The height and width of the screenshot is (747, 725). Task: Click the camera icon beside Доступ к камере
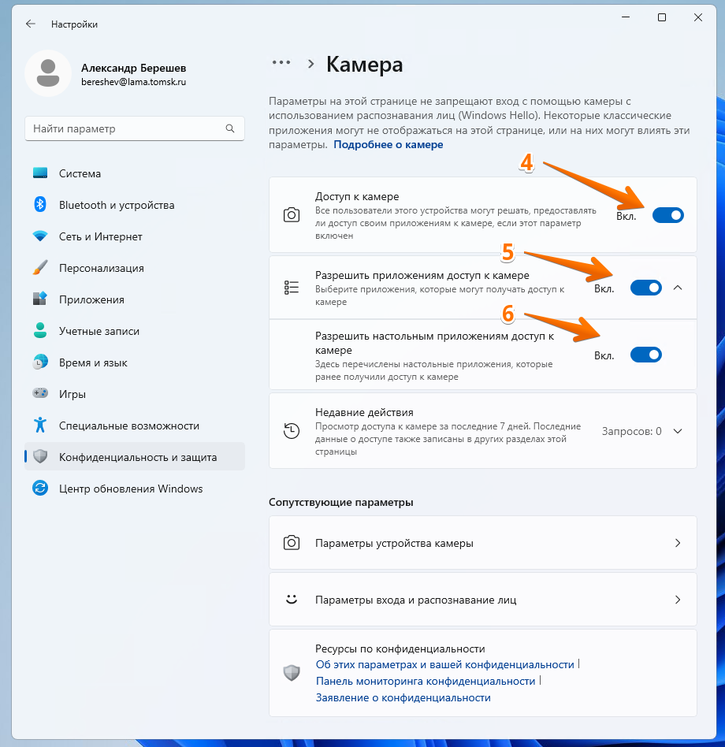click(x=291, y=214)
